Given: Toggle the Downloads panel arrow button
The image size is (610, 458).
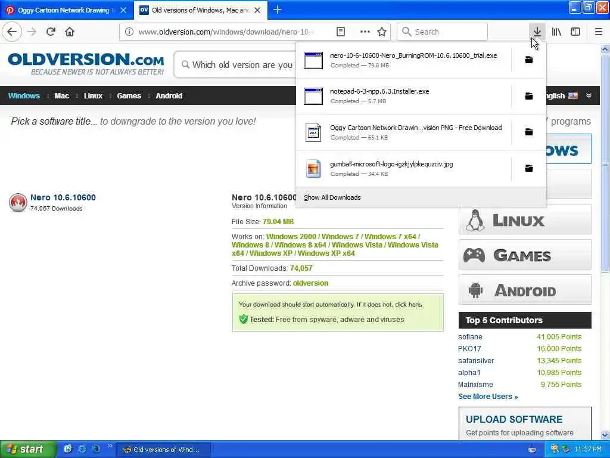Looking at the screenshot, I should (537, 32).
